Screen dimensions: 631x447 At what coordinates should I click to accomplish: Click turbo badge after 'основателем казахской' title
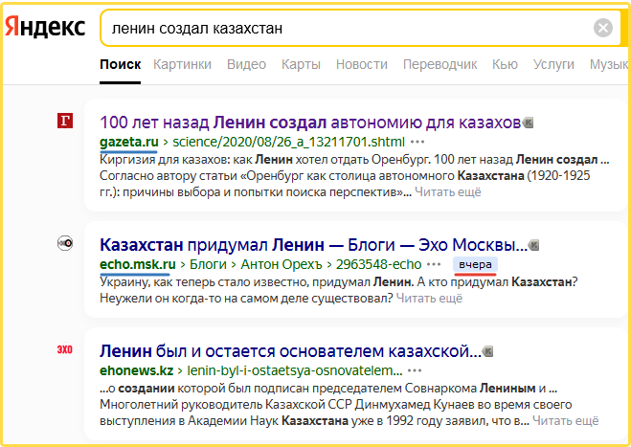tap(487, 351)
